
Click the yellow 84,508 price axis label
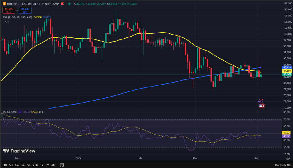pos(287,71)
